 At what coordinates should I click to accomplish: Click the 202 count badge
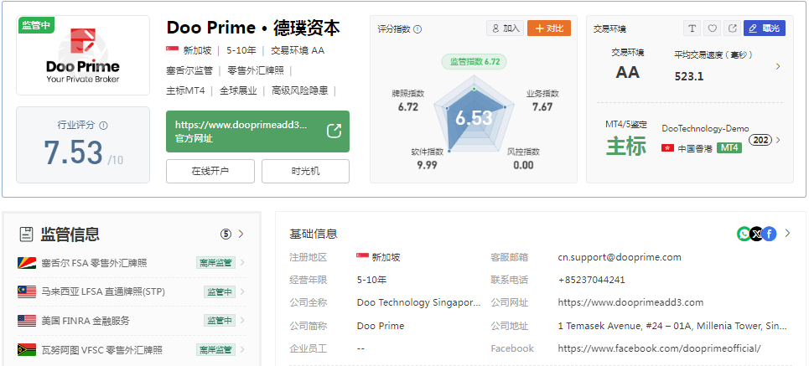tap(761, 140)
